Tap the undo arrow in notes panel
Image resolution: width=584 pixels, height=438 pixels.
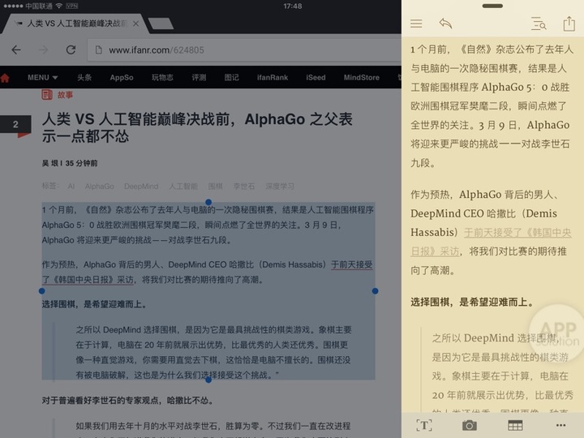pyautogui.click(x=445, y=24)
